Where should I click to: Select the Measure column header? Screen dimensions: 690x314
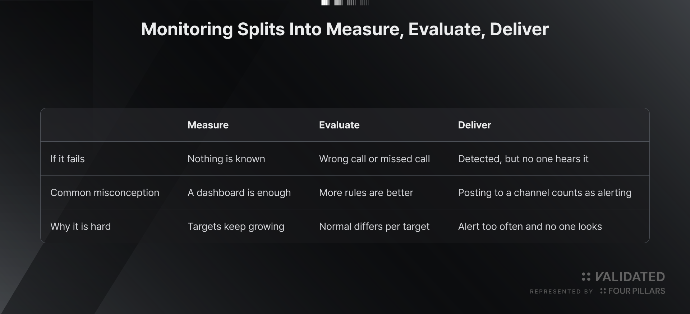(208, 125)
